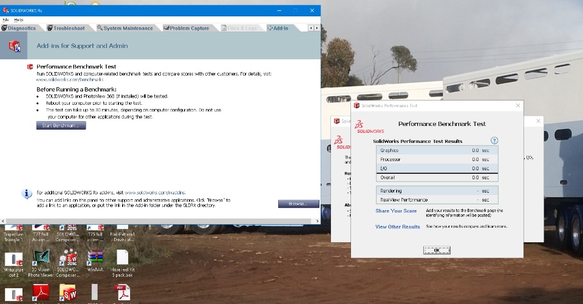583x304 pixels.
Task: Click the Start Benchmark button
Action: pos(61,126)
